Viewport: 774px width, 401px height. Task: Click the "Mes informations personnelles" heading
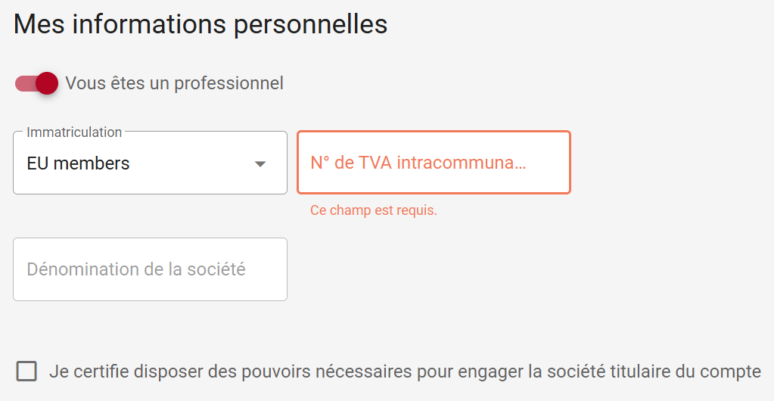click(200, 24)
